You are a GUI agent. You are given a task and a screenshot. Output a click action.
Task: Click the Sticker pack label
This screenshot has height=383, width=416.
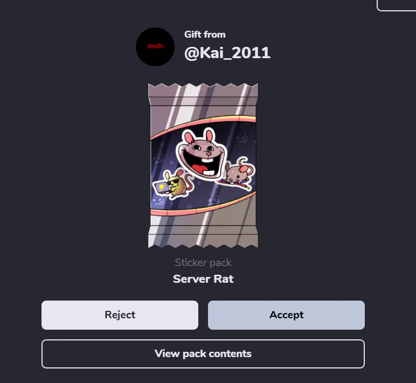click(x=203, y=263)
